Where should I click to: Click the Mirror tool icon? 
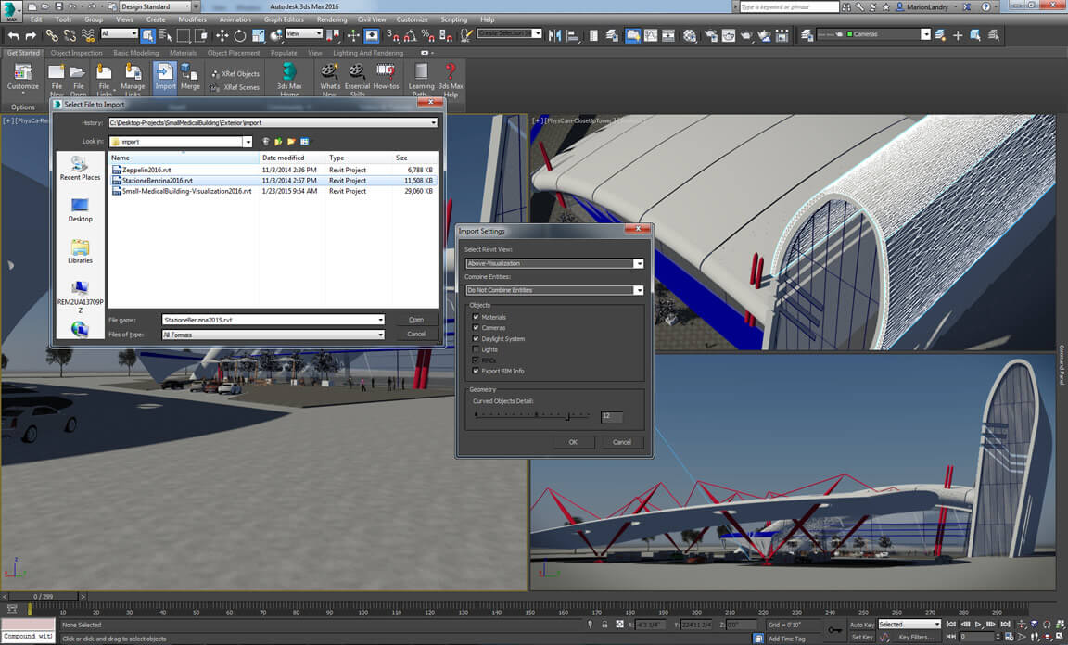point(555,35)
